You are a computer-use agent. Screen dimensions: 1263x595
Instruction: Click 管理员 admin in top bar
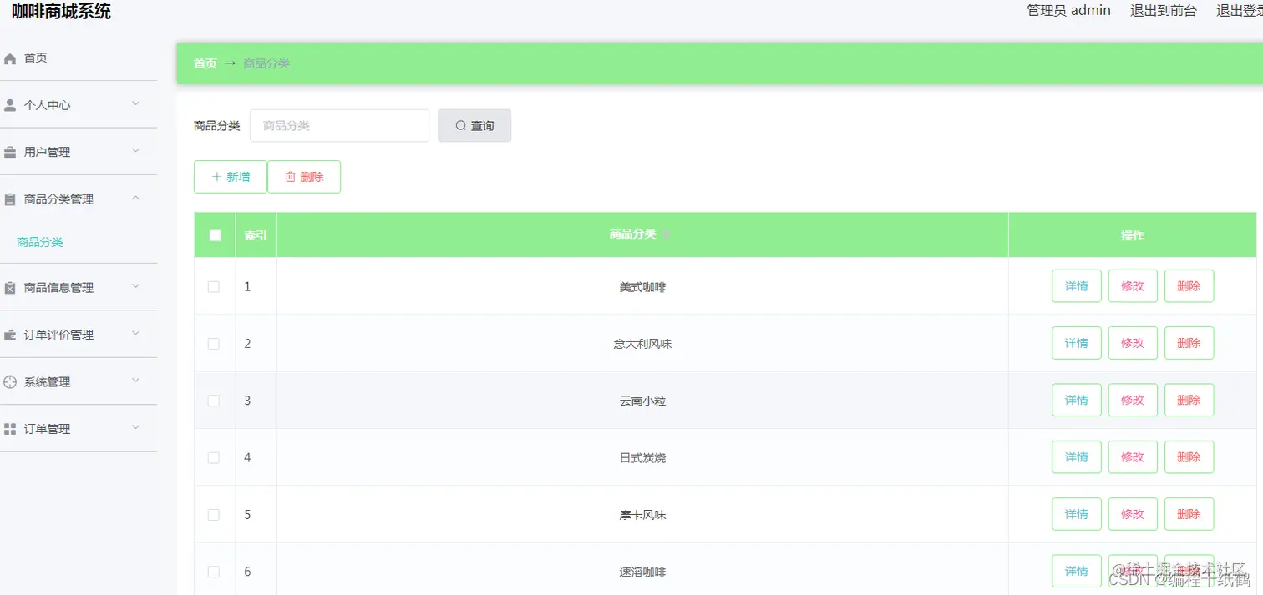tap(1068, 11)
